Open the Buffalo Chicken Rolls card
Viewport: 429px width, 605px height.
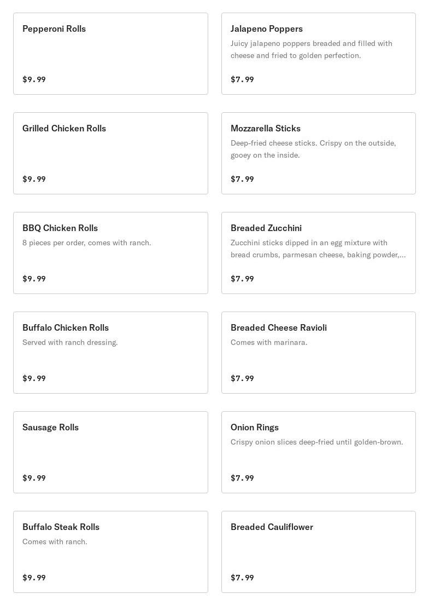110,353
